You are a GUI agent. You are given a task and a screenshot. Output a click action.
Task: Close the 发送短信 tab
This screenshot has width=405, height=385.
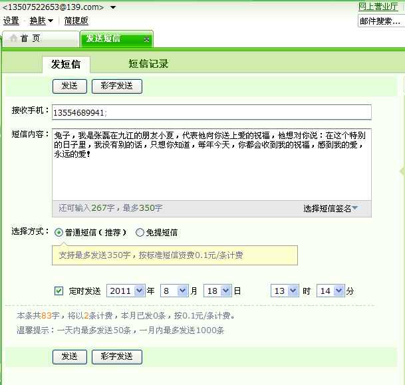click(146, 39)
